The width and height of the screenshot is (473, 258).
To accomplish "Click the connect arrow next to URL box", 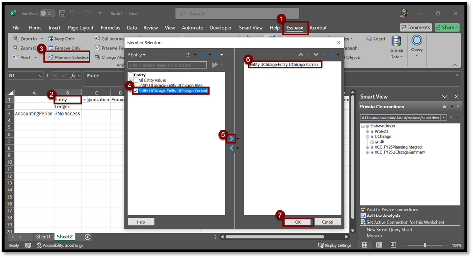I will tap(451, 117).
